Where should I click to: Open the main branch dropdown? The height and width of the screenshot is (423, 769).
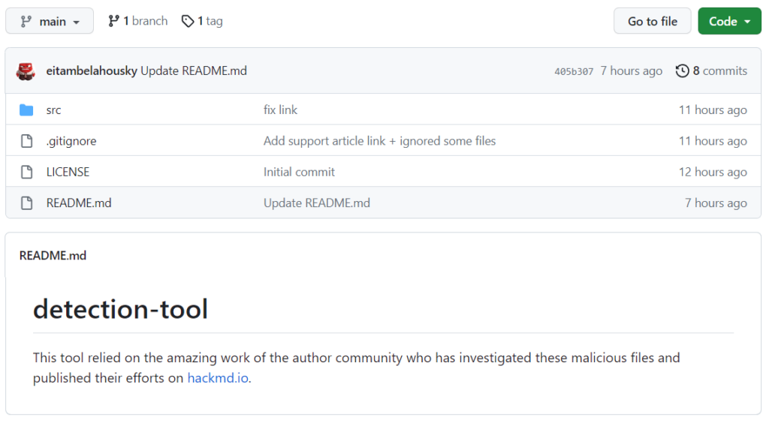[x=50, y=21]
